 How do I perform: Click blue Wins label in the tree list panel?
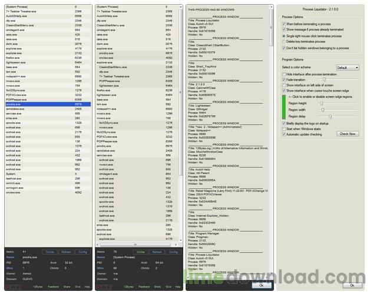100,268
